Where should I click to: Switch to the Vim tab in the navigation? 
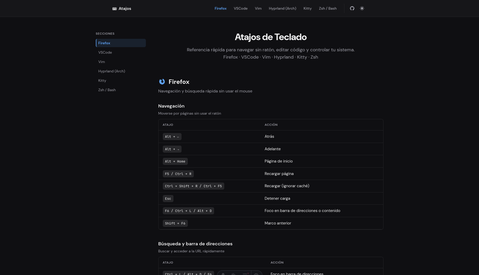258,8
